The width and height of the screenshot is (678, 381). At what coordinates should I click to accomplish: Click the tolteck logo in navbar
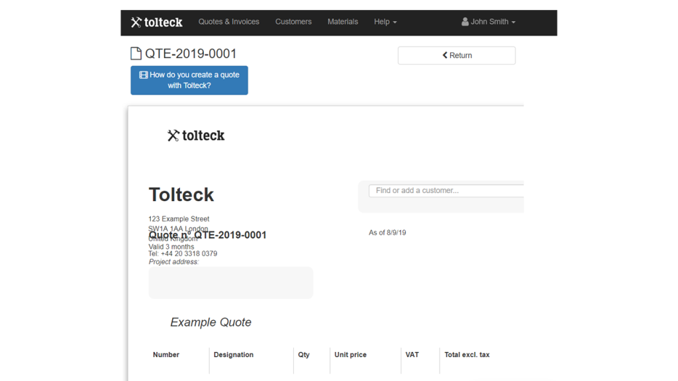tap(156, 22)
